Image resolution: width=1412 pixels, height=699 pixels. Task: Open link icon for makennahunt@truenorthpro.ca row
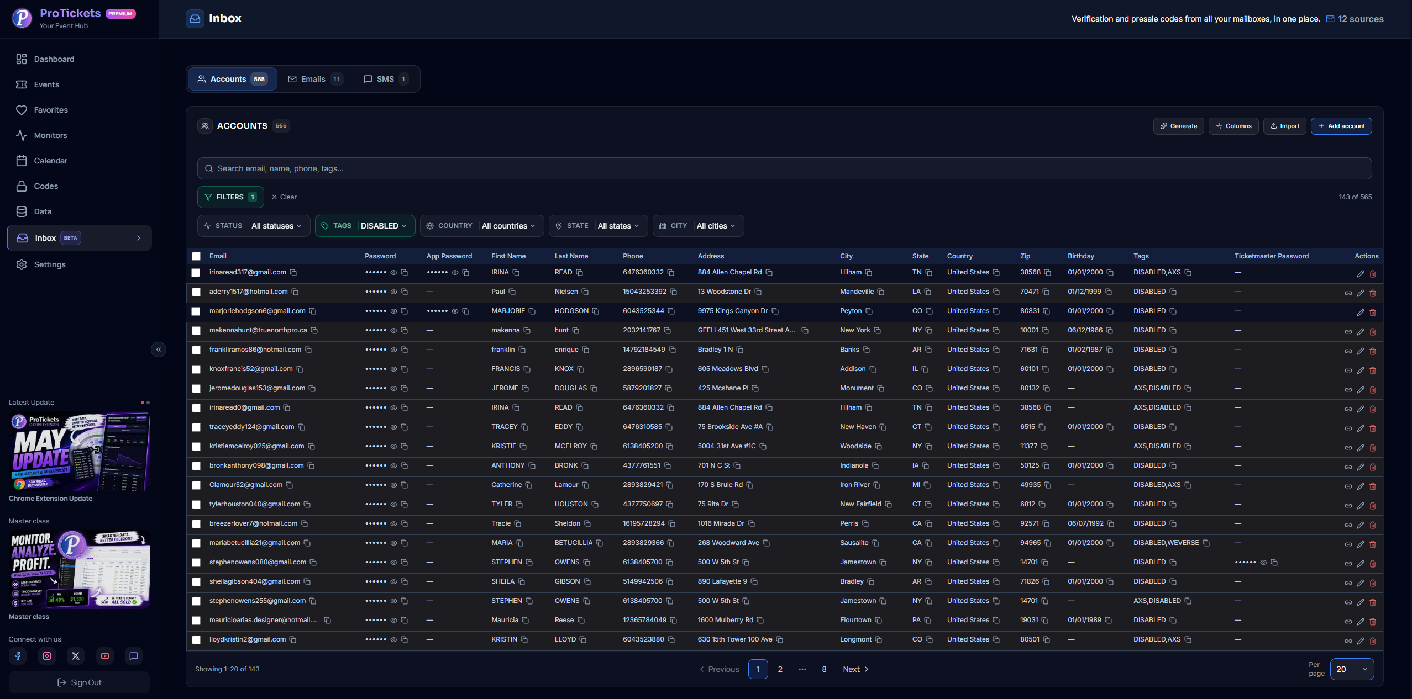pos(1348,332)
